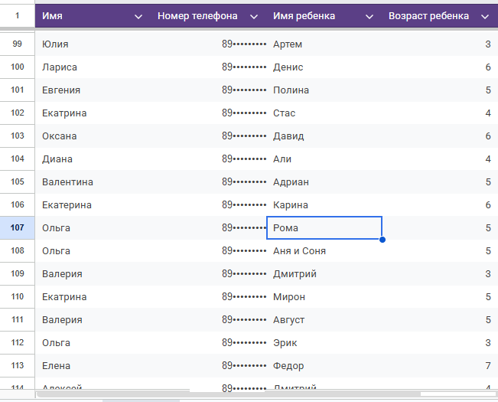Click the cell containing Оксана
The image size is (498, 402).
coord(93,136)
